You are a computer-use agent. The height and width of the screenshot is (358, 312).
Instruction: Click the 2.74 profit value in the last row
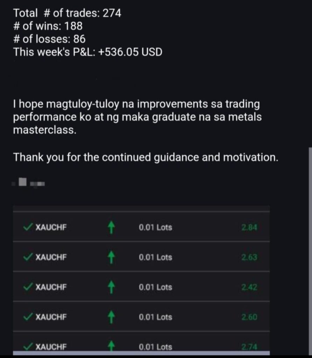click(x=249, y=347)
